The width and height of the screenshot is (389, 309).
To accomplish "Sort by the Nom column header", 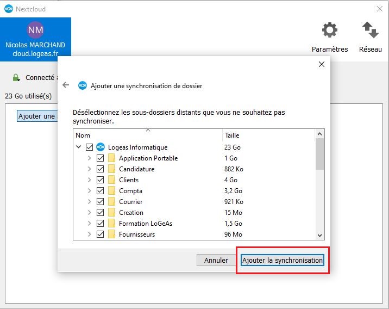I will 147,135.
